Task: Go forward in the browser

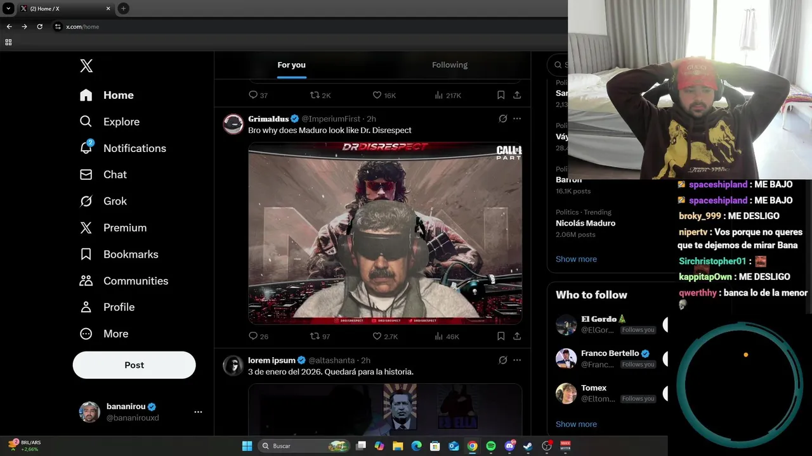Action: [x=24, y=27]
